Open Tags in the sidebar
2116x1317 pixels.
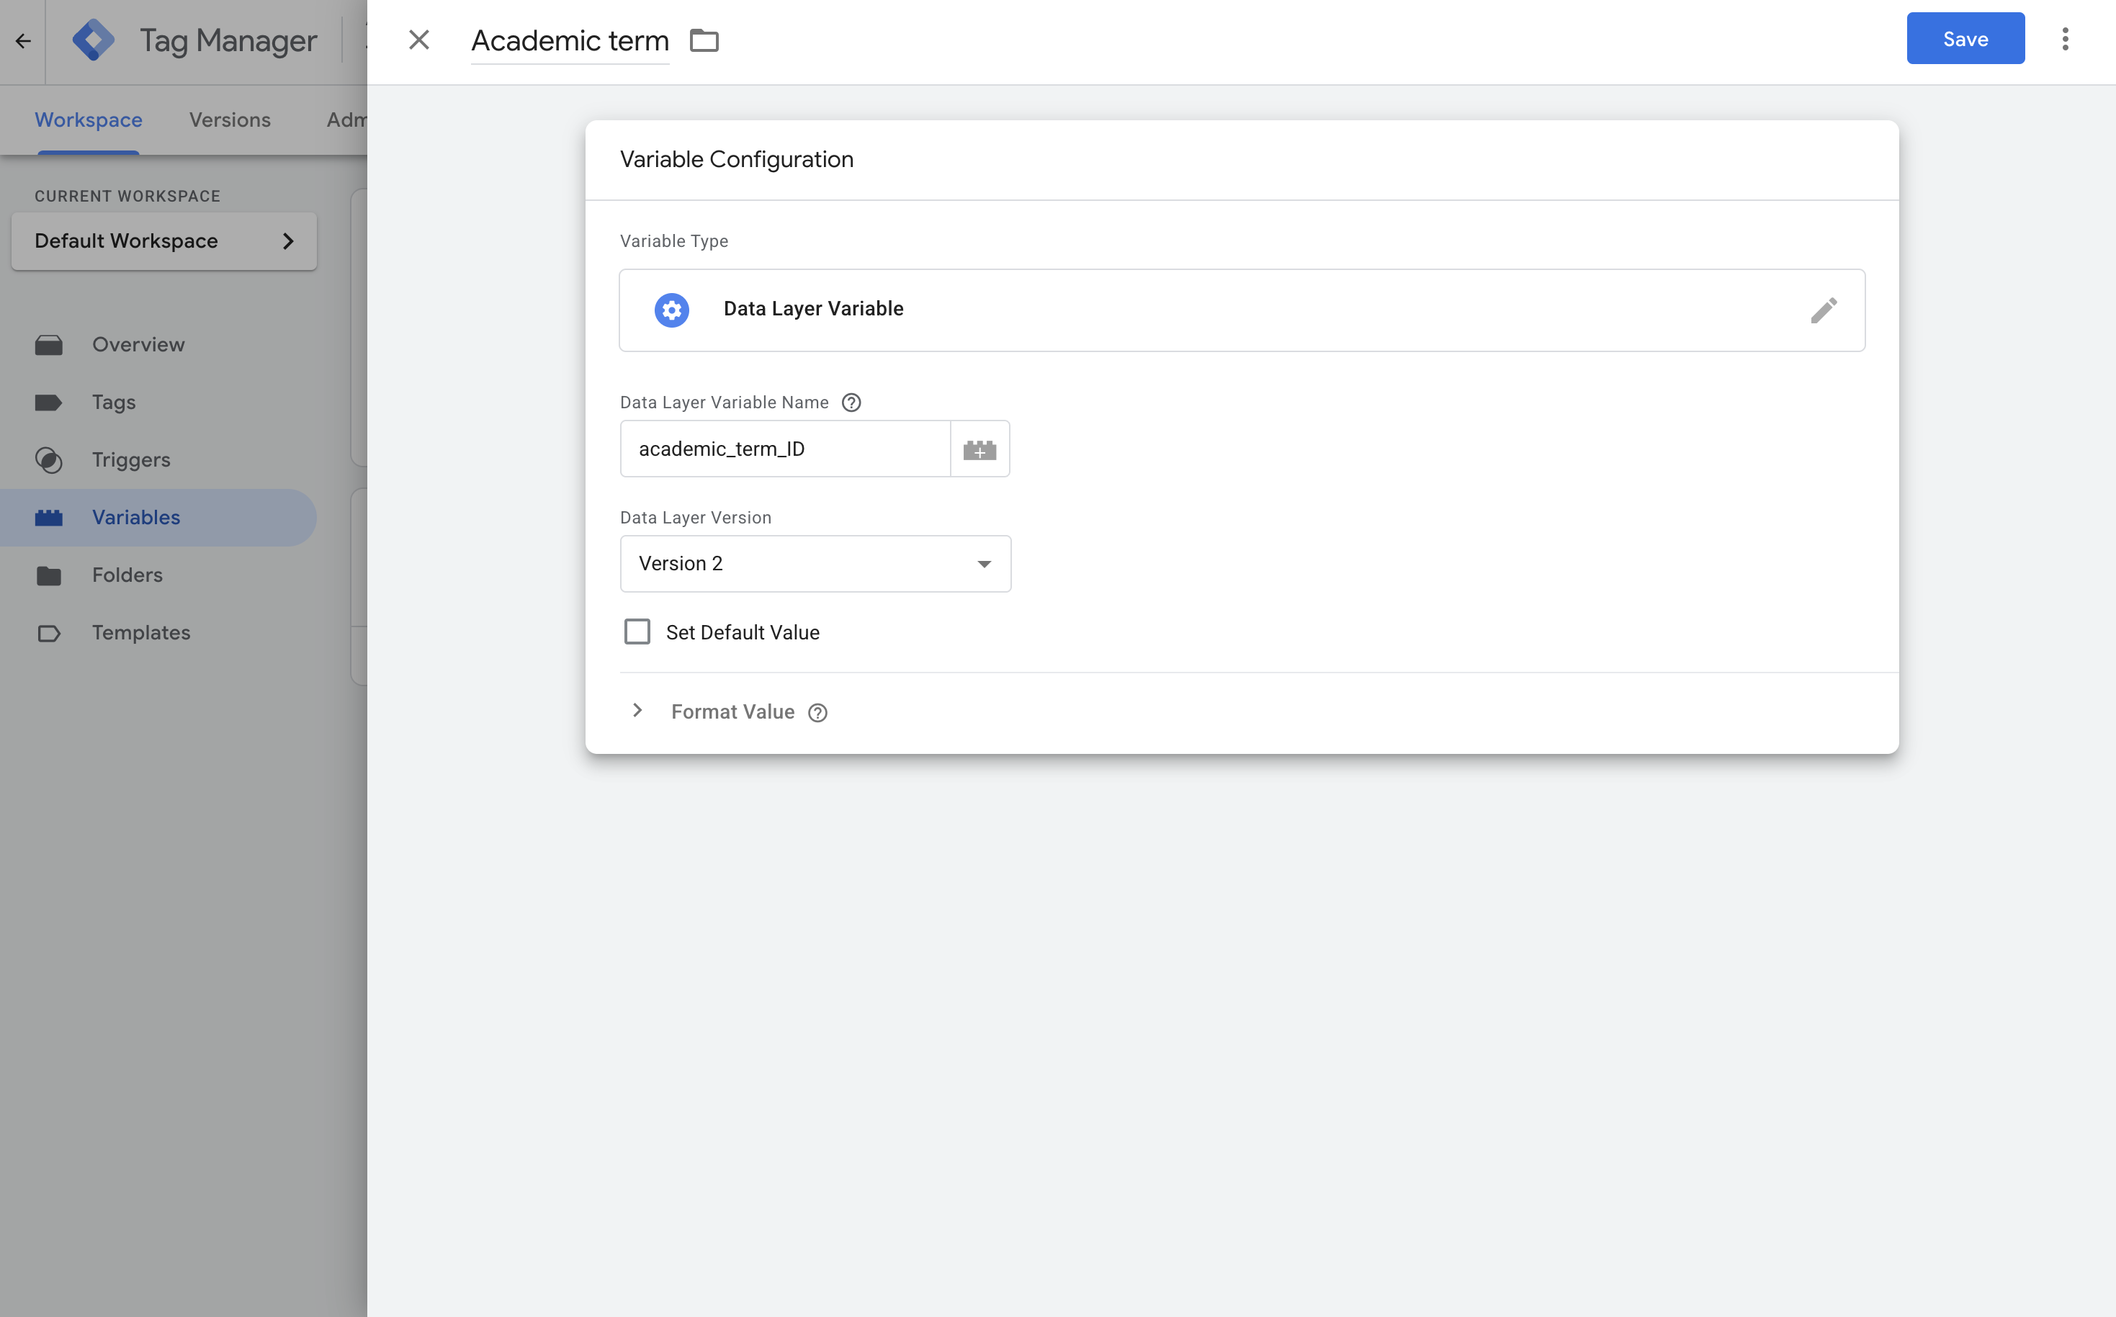point(158,403)
